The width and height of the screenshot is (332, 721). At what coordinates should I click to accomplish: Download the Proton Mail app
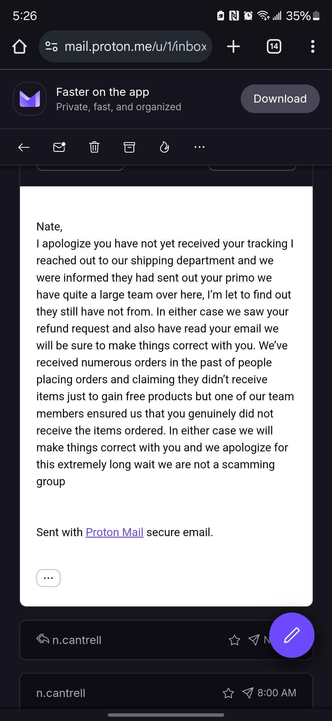tap(280, 99)
